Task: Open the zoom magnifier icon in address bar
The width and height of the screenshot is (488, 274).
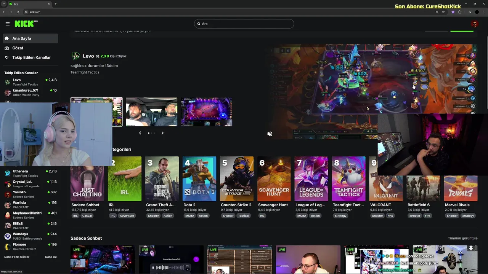Action: [x=437, y=12]
